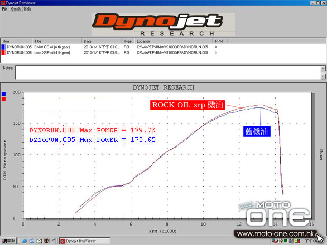Click the blue legend square beside graph
Viewport: 327px width, 245px height.
pyautogui.click(x=4, y=94)
